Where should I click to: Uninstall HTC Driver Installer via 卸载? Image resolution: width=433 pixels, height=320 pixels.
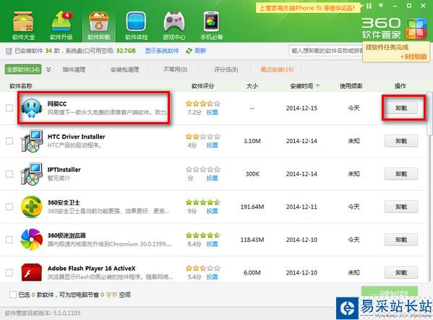pyautogui.click(x=401, y=141)
